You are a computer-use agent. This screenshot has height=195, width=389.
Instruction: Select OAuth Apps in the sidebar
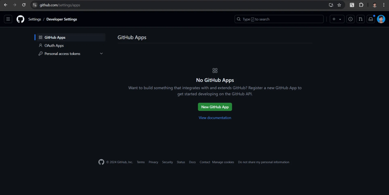(54, 46)
